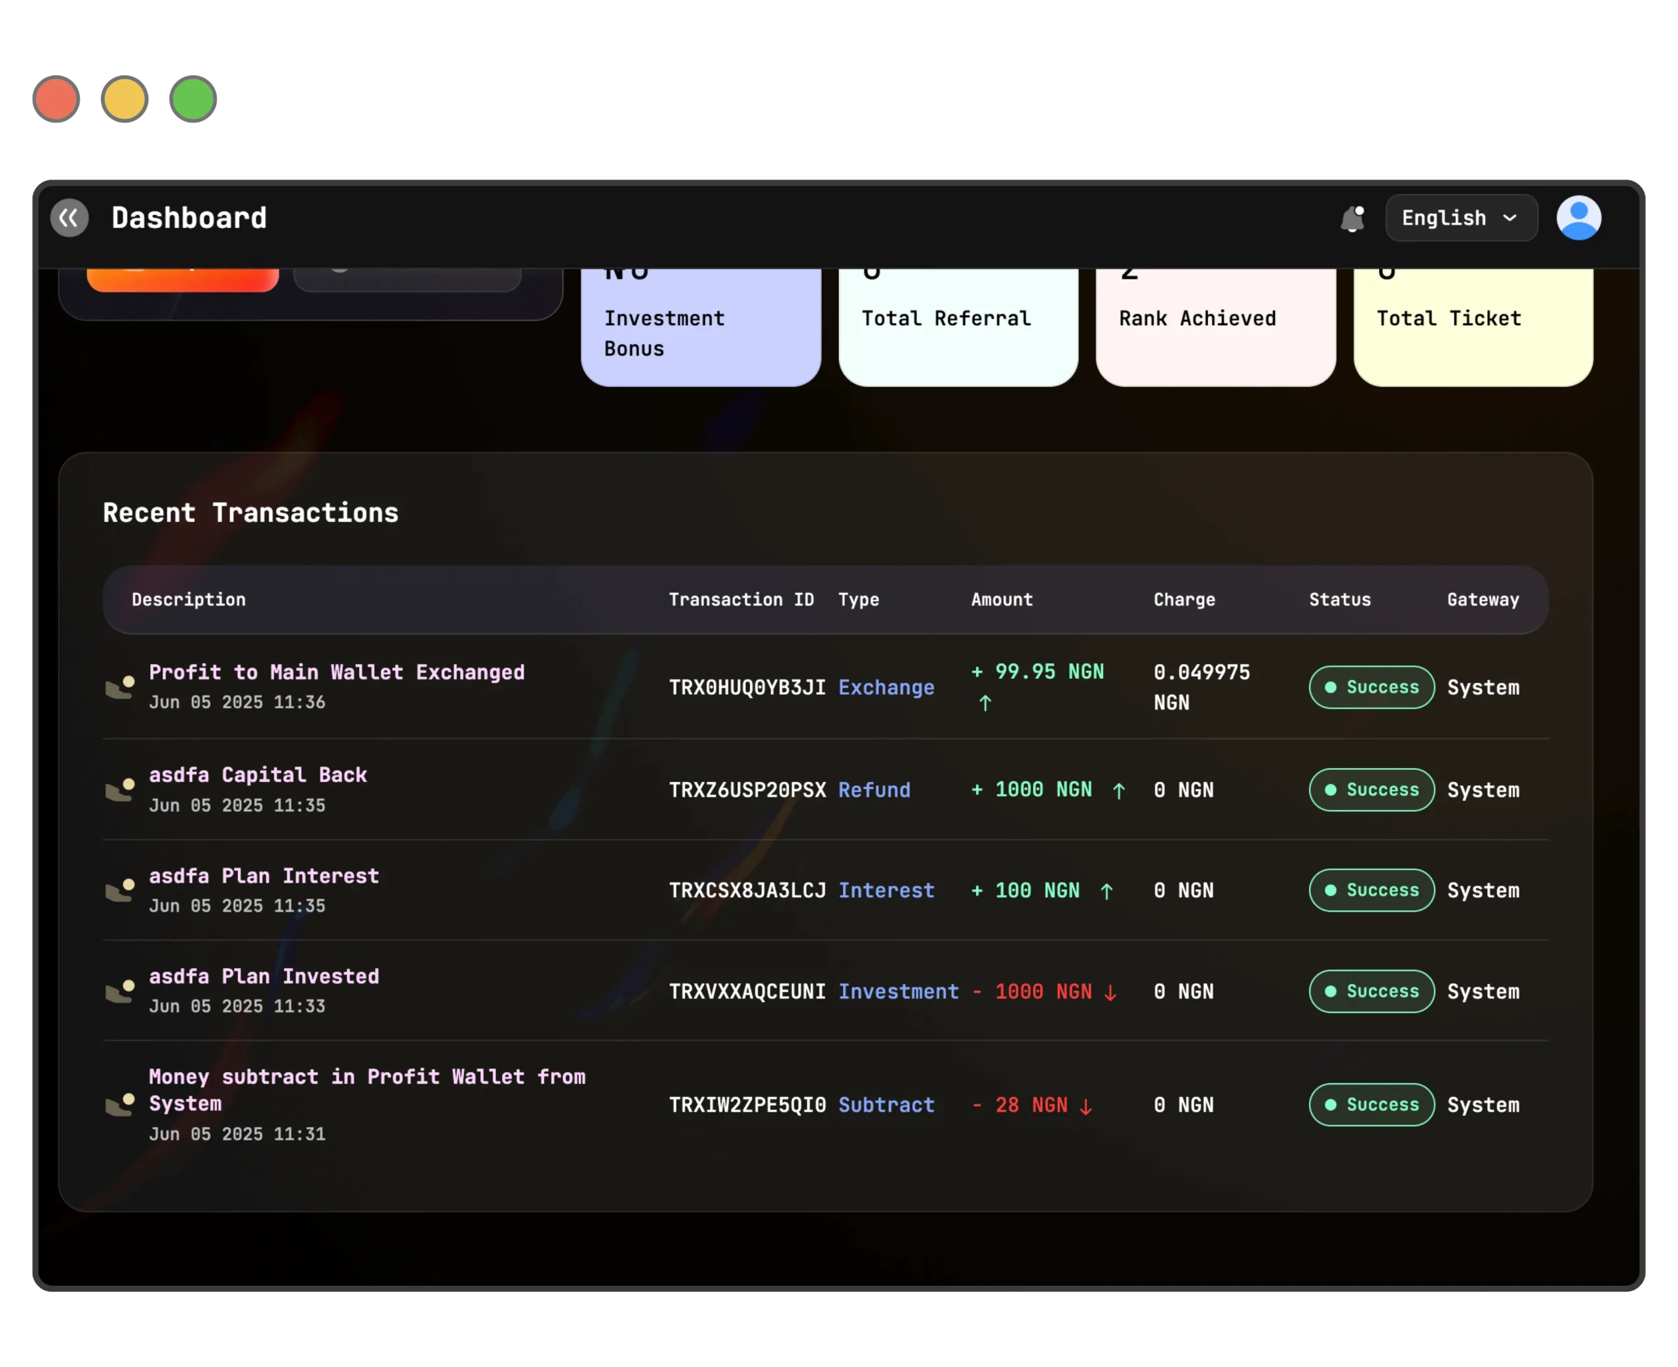Click icon beside asdfa Plan Invested row
Screen dimensions: 1678x1367
click(x=121, y=992)
